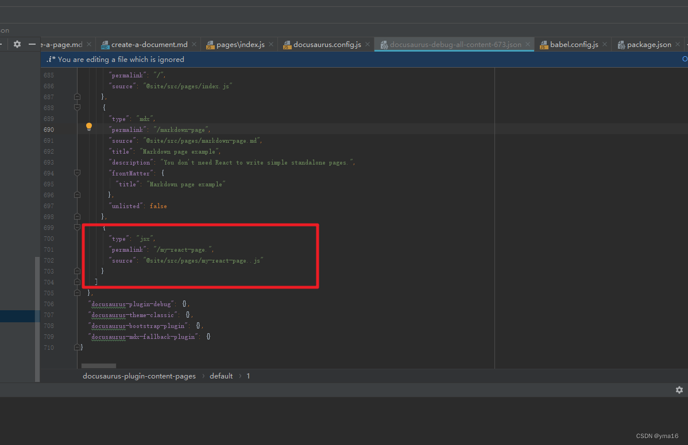688x445 pixels.
Task: Select the docusaurus-debug-all-content-673.json tab
Action: (455, 44)
